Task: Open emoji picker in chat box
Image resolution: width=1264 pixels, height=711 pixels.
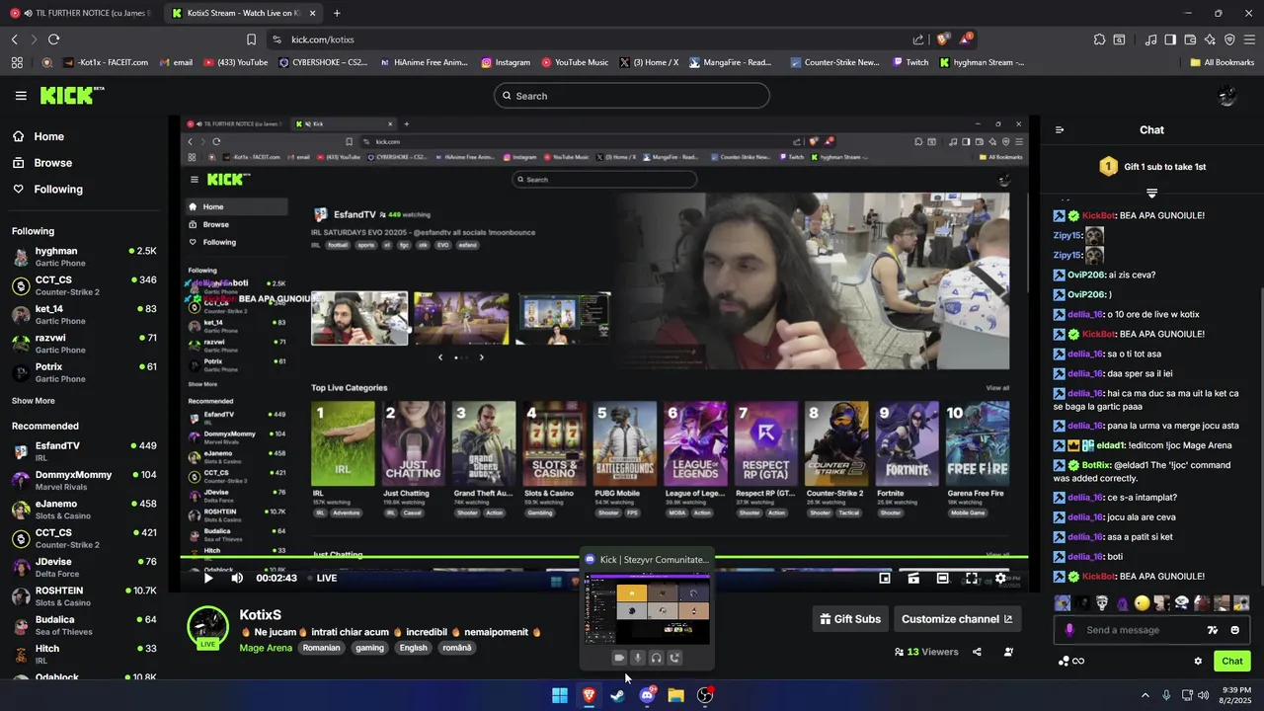Action: 1234,630
